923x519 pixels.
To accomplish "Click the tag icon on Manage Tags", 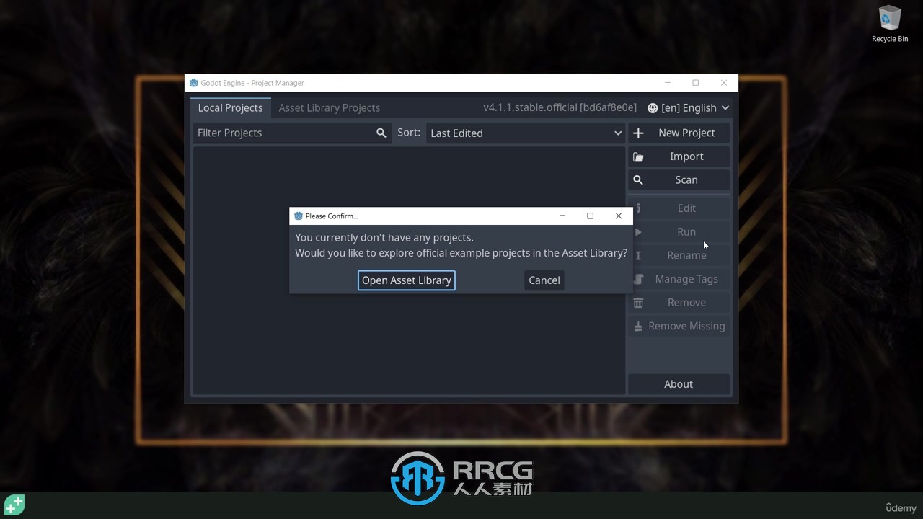I will pyautogui.click(x=638, y=279).
